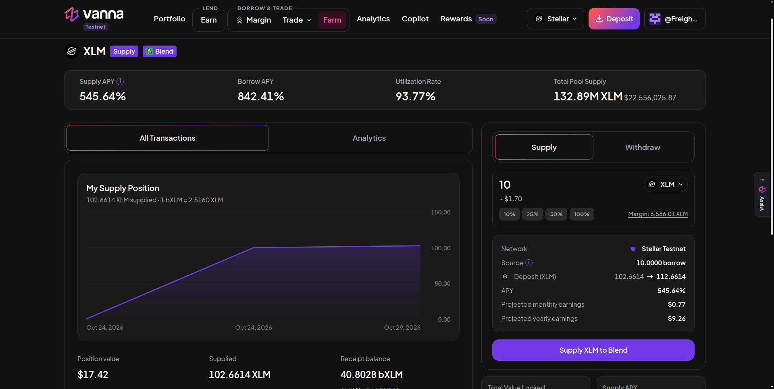Click the Stellar network logo icon
774x389 pixels.
pyautogui.click(x=539, y=19)
